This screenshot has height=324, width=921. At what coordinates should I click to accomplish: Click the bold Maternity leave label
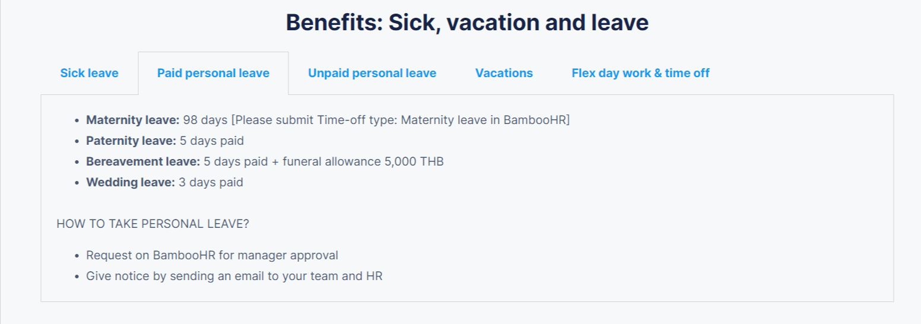pyautogui.click(x=132, y=120)
